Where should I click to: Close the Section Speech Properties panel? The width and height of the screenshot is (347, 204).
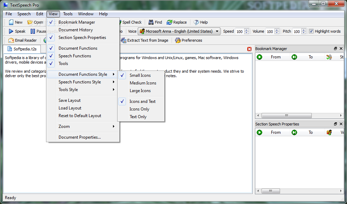point(341,124)
